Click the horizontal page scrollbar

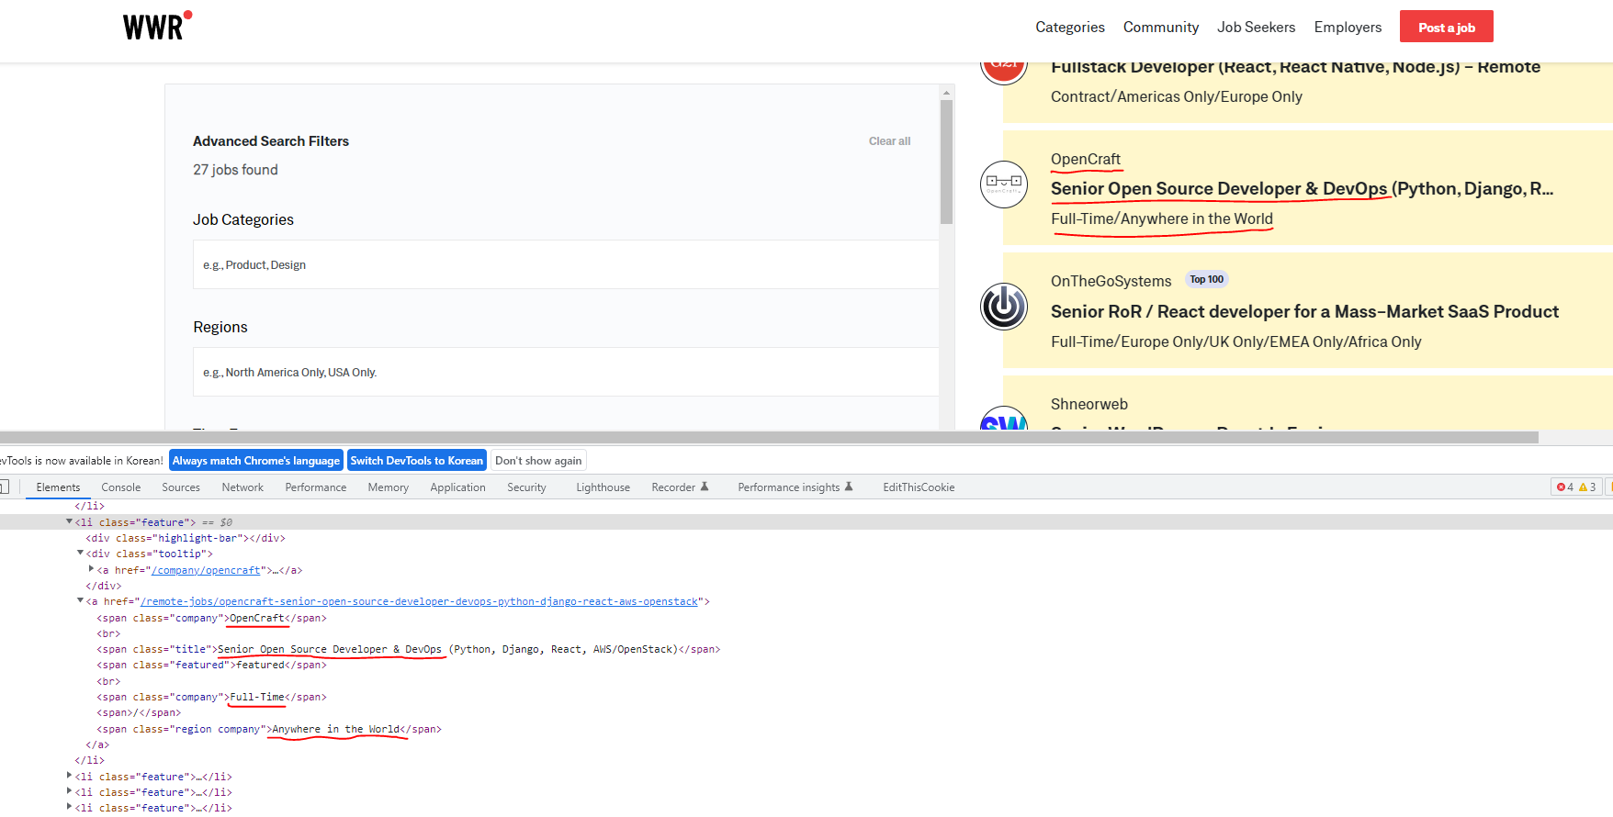pos(769,438)
